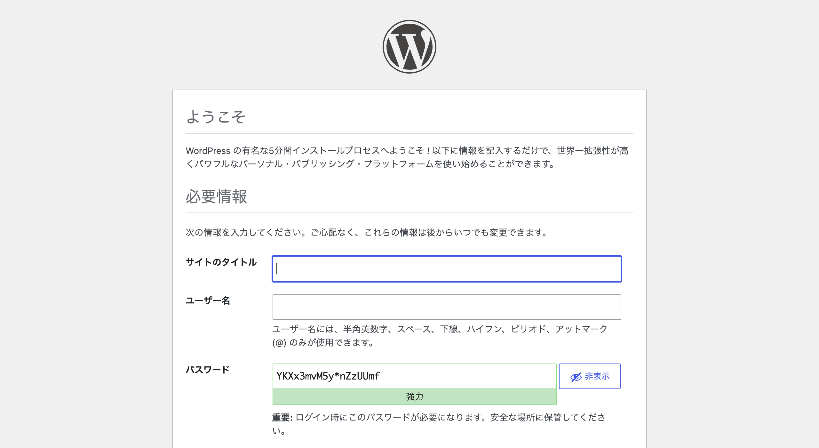Click the サイトのタイトル label
This screenshot has width=819, height=448.
click(x=221, y=262)
